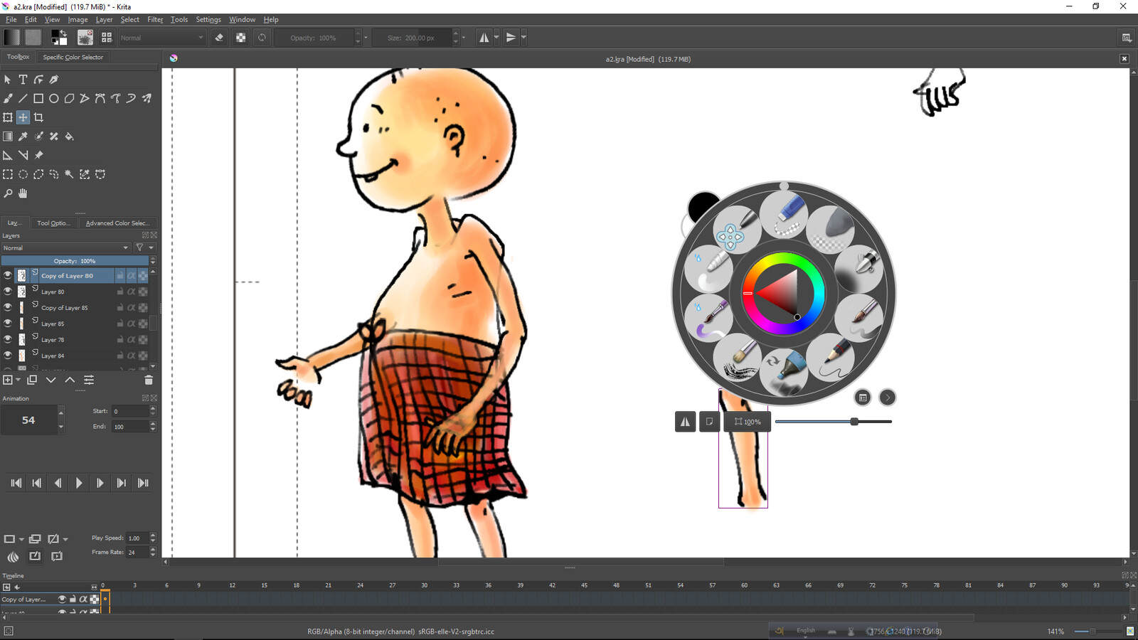Switch to the Specific Color Selector tab

tap(73, 57)
